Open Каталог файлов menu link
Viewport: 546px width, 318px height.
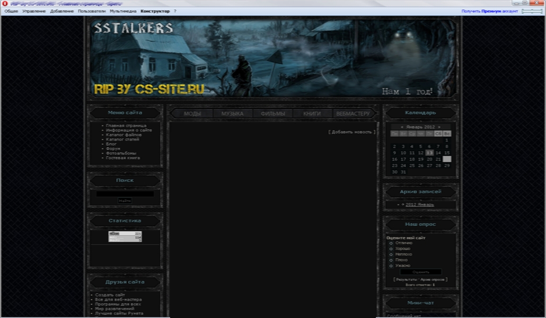click(x=124, y=135)
